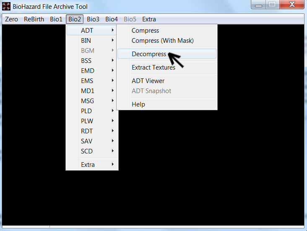Expand the PLW submenu

[92, 121]
